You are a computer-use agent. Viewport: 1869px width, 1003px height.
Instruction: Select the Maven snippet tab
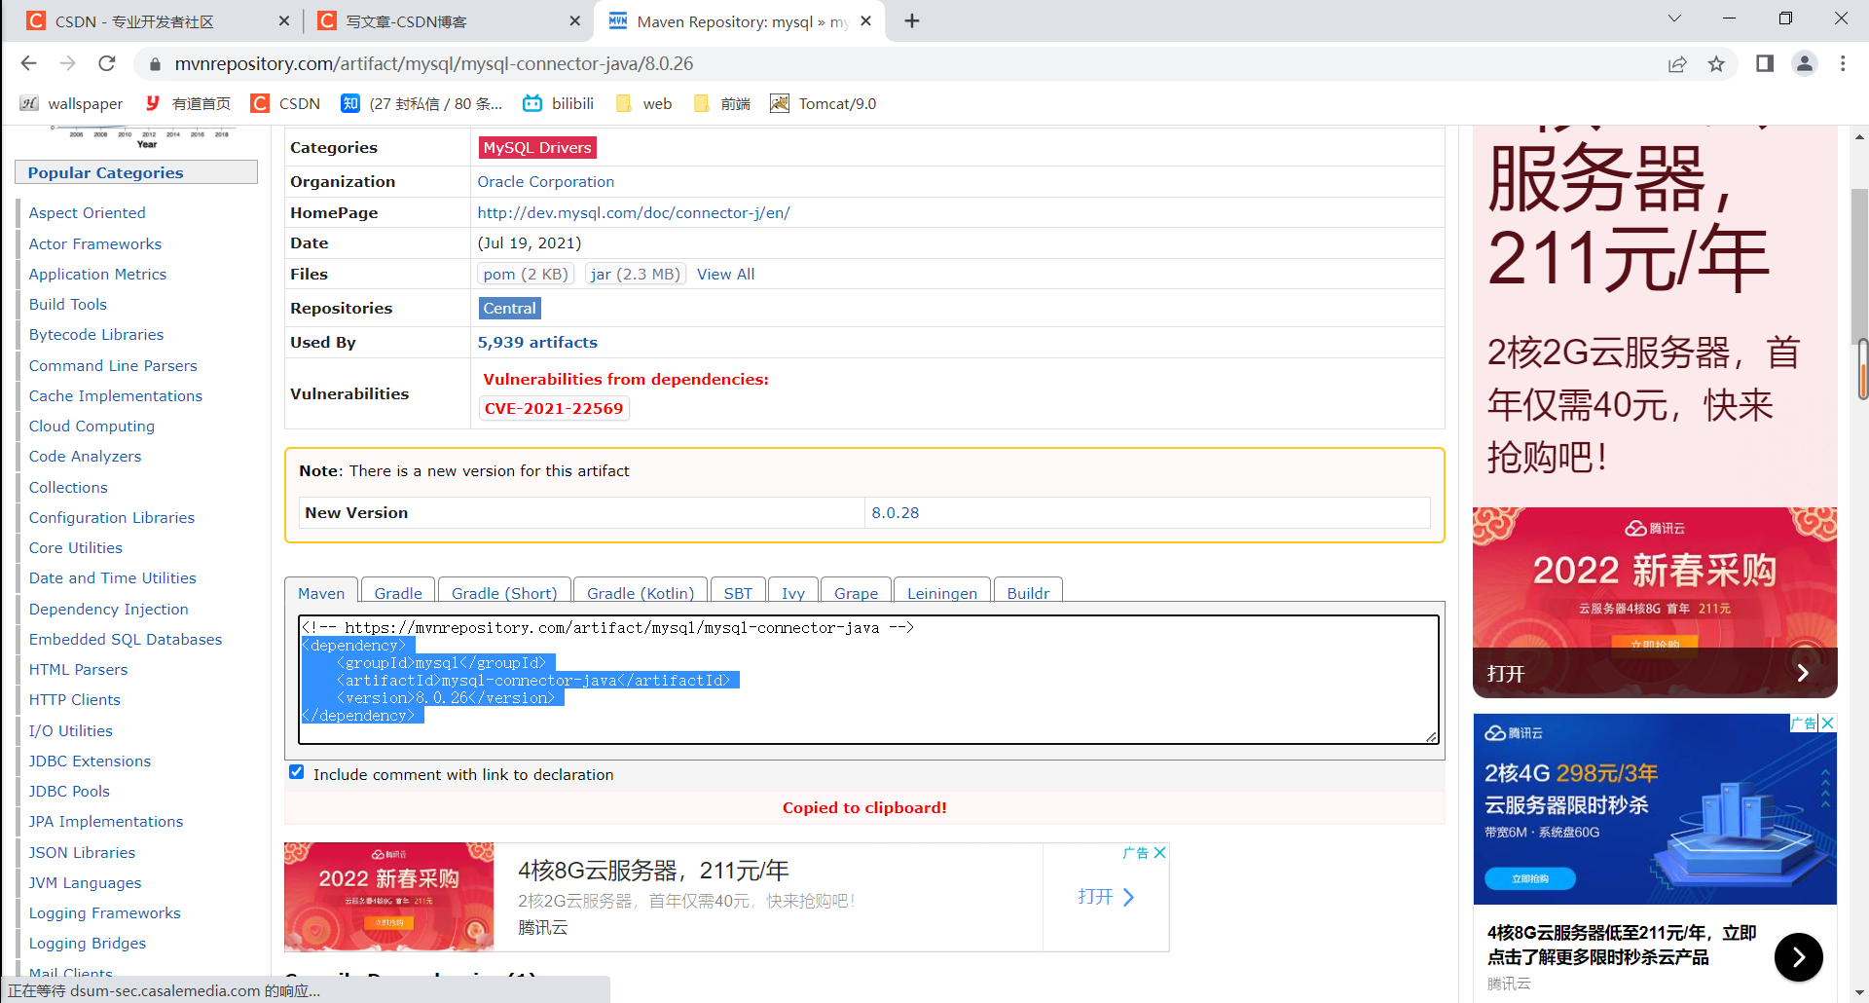[x=321, y=592]
